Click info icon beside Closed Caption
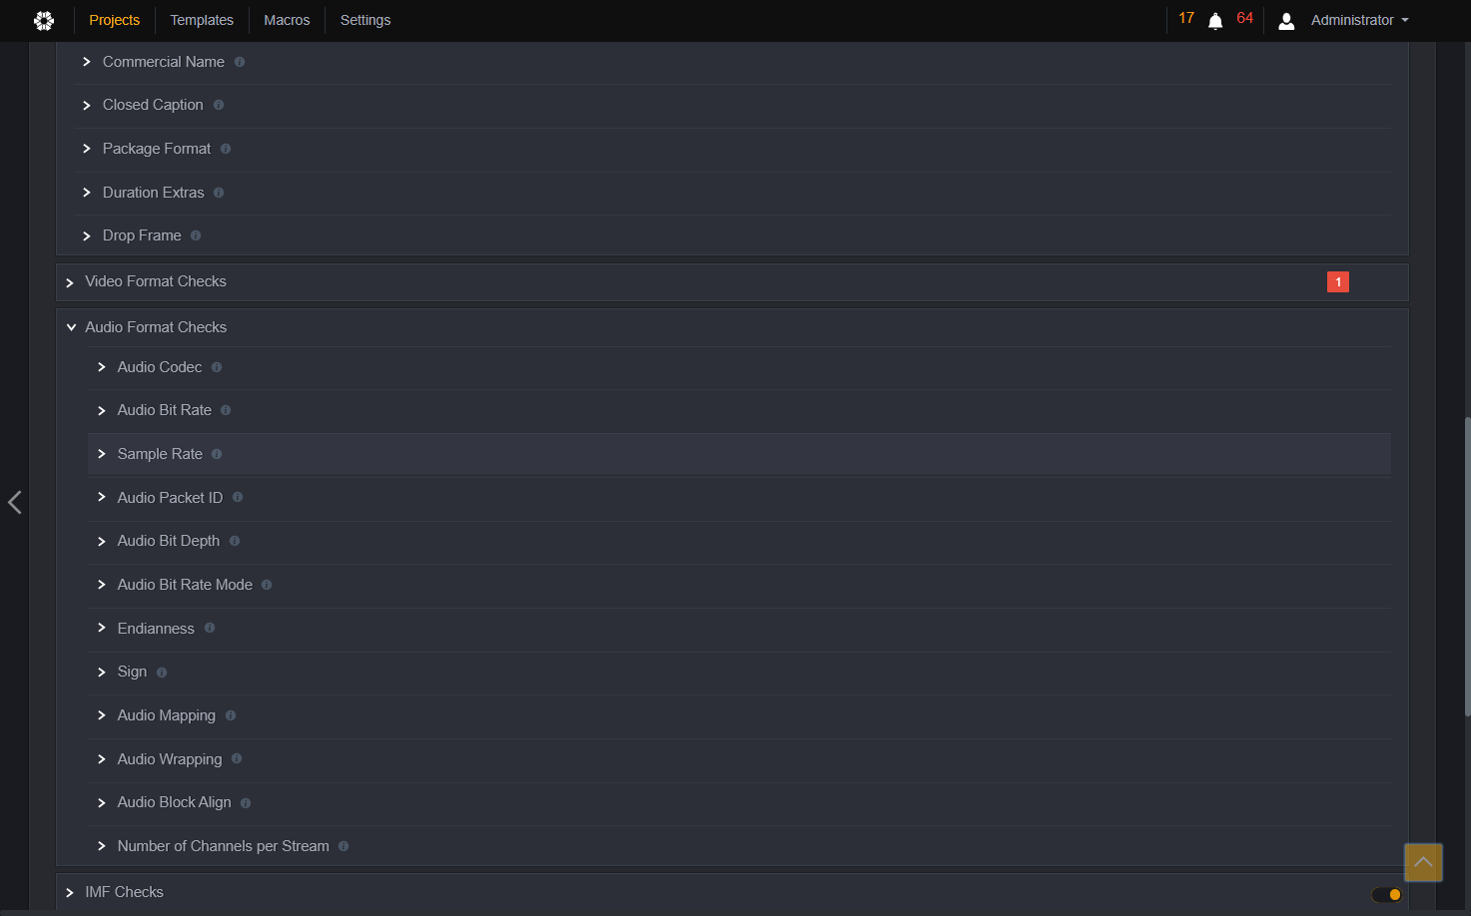 click(x=219, y=105)
